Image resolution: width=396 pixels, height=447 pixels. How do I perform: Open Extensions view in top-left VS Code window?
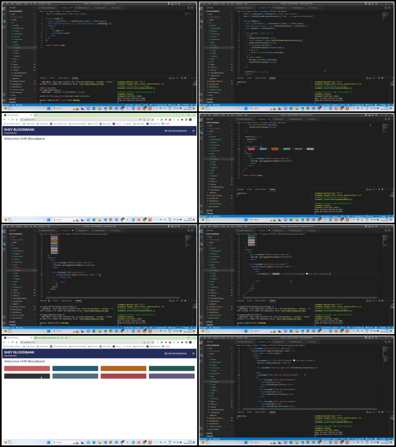click(4, 27)
